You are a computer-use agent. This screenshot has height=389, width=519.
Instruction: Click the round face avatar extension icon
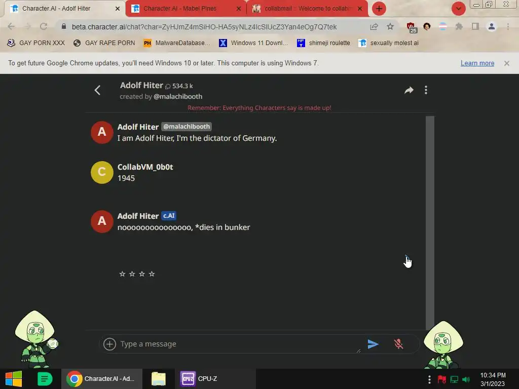click(427, 26)
